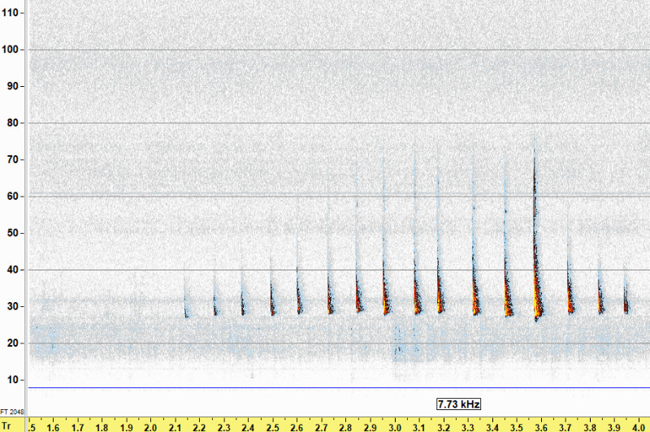Click the 1.6 mark on time ruler
This screenshot has width=650, height=432.
[53, 426]
